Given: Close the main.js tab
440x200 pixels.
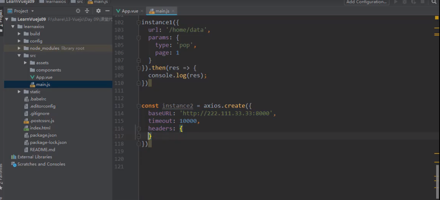Looking at the screenshot, I should click(173, 11).
